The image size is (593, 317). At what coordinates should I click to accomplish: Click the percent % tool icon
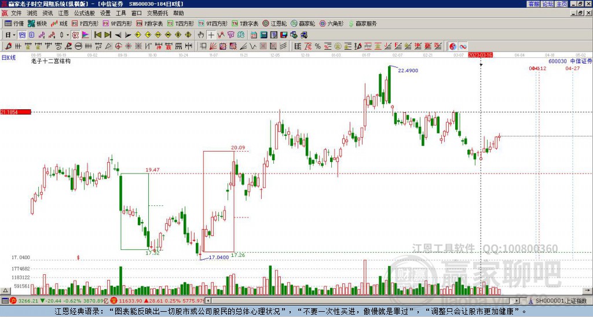point(318,46)
